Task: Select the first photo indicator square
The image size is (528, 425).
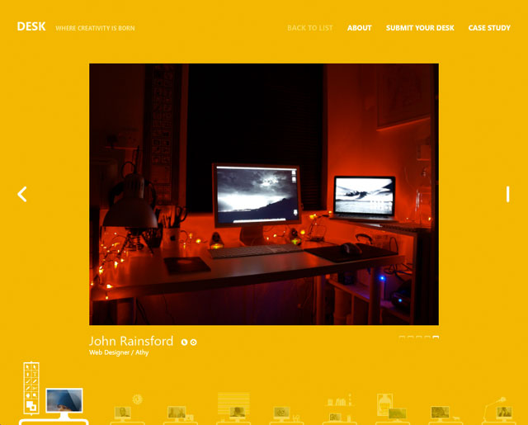Action: (402, 338)
